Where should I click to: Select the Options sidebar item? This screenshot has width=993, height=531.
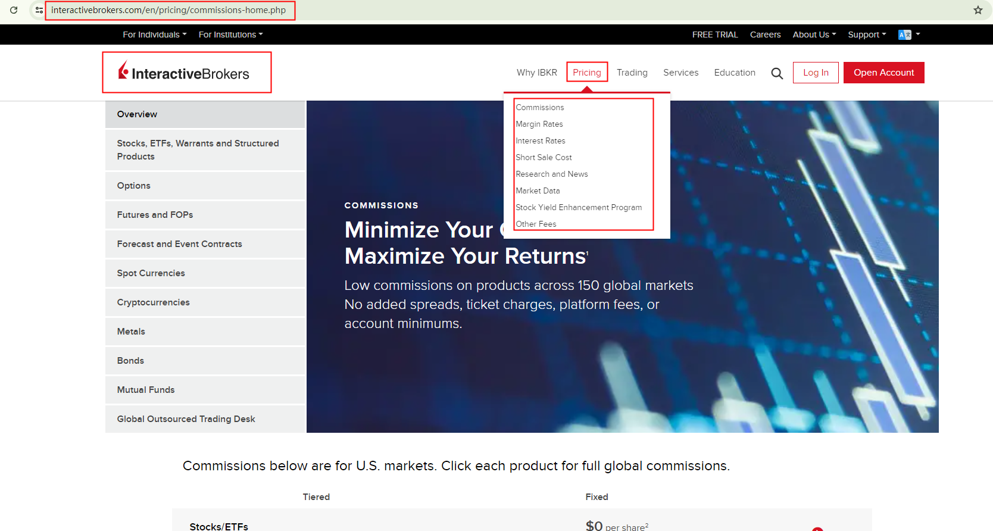tap(205, 186)
